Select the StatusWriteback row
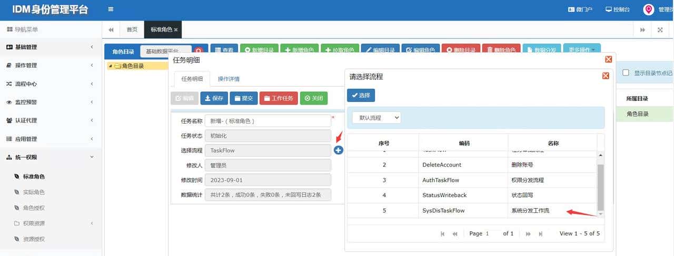The height and width of the screenshot is (256, 674). point(472,195)
